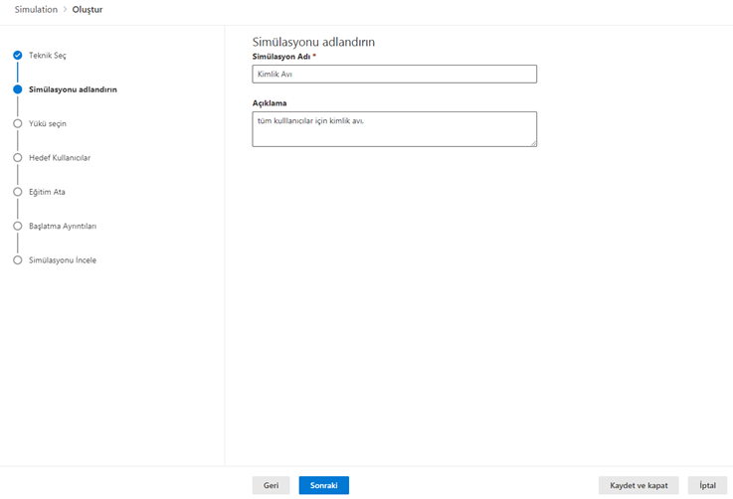Open the Hedef Kullanıcılar step label
This screenshot has width=733, height=499.
[60, 157]
